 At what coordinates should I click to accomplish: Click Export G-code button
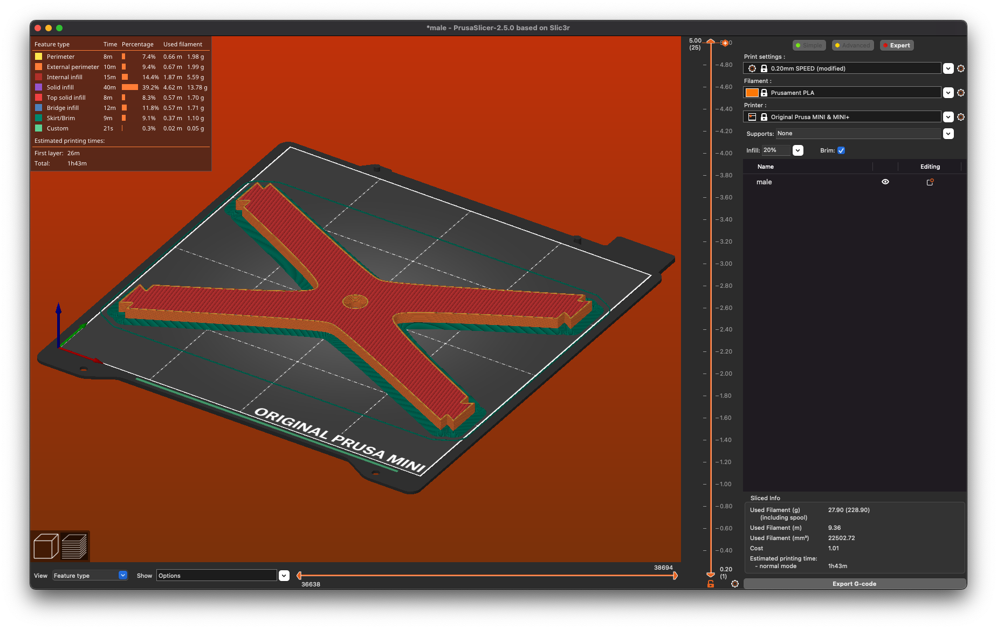pos(855,584)
